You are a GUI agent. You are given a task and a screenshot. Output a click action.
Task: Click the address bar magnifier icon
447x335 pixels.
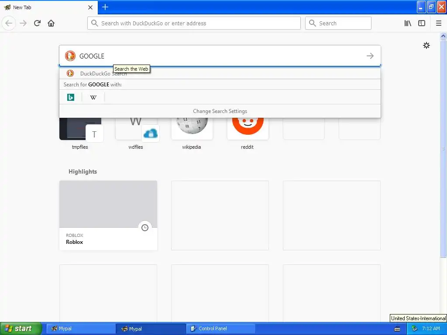click(x=94, y=23)
